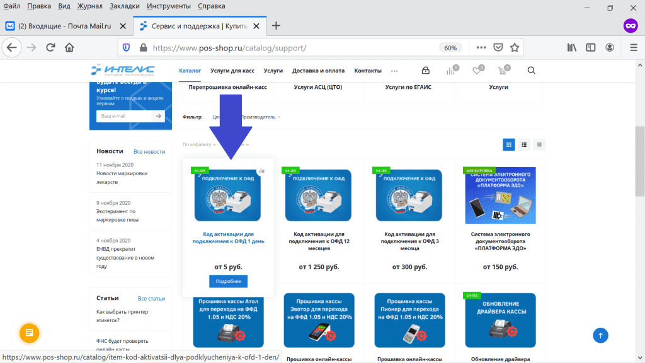645x363 pixels.
Task: Click the Firefox home button
Action: pos(69,47)
